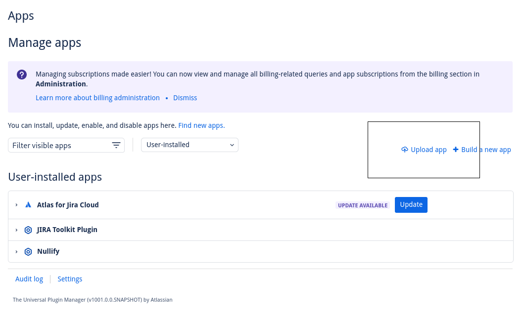Dismiss the billing information banner
The height and width of the screenshot is (314, 525).
coord(185,98)
